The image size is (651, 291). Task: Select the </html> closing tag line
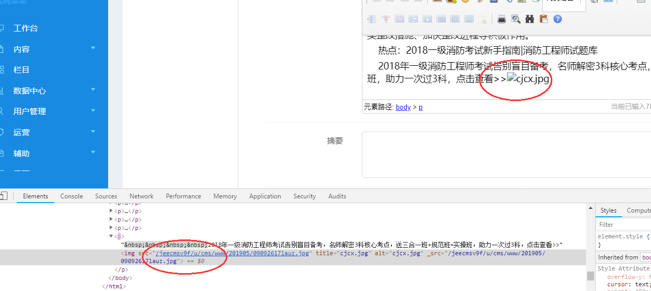(113, 286)
